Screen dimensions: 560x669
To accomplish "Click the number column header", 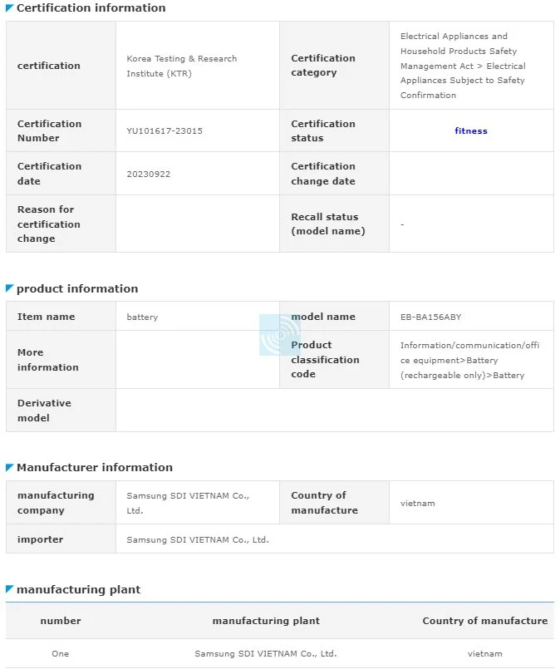I will click(x=61, y=621).
